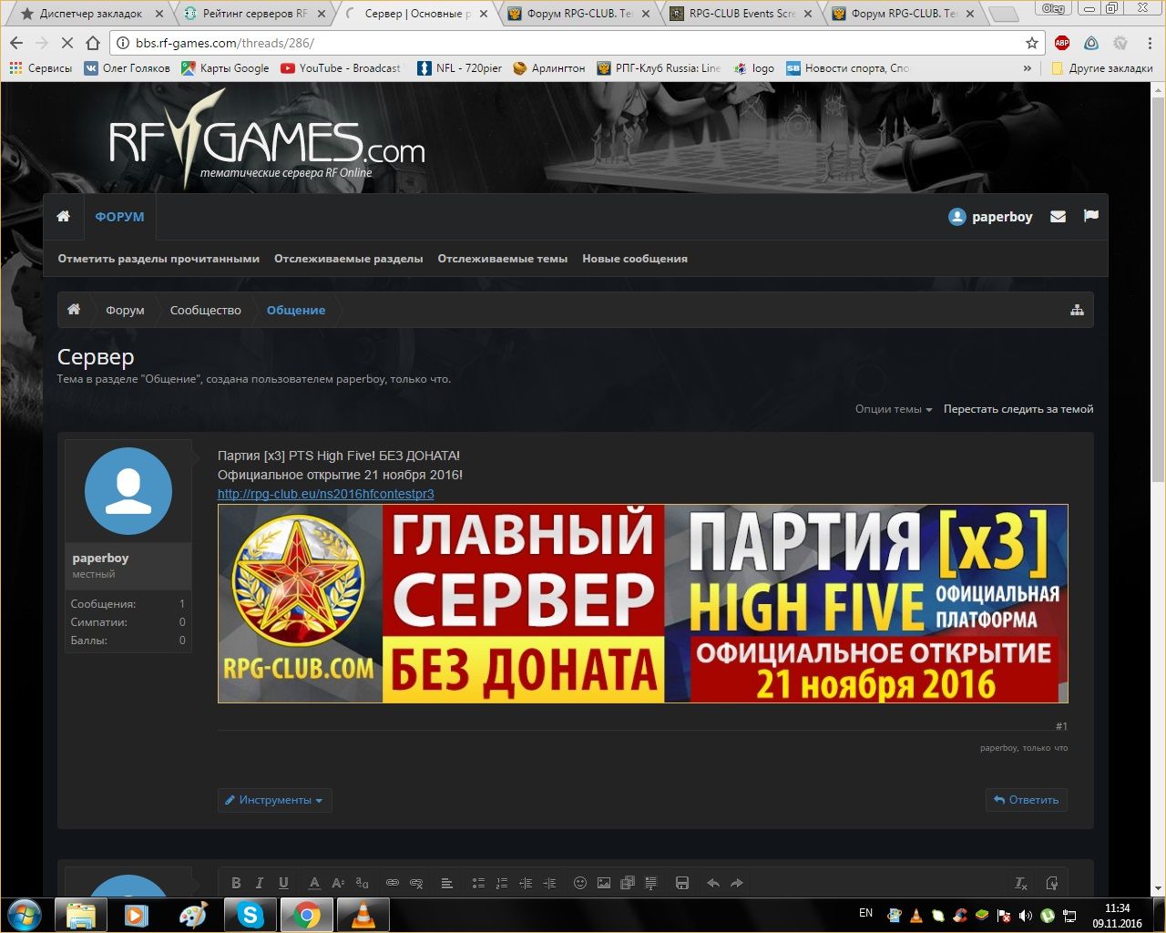The image size is (1166, 933).
Task: Switch editor mode with the wrench page icon
Action: [1052, 883]
